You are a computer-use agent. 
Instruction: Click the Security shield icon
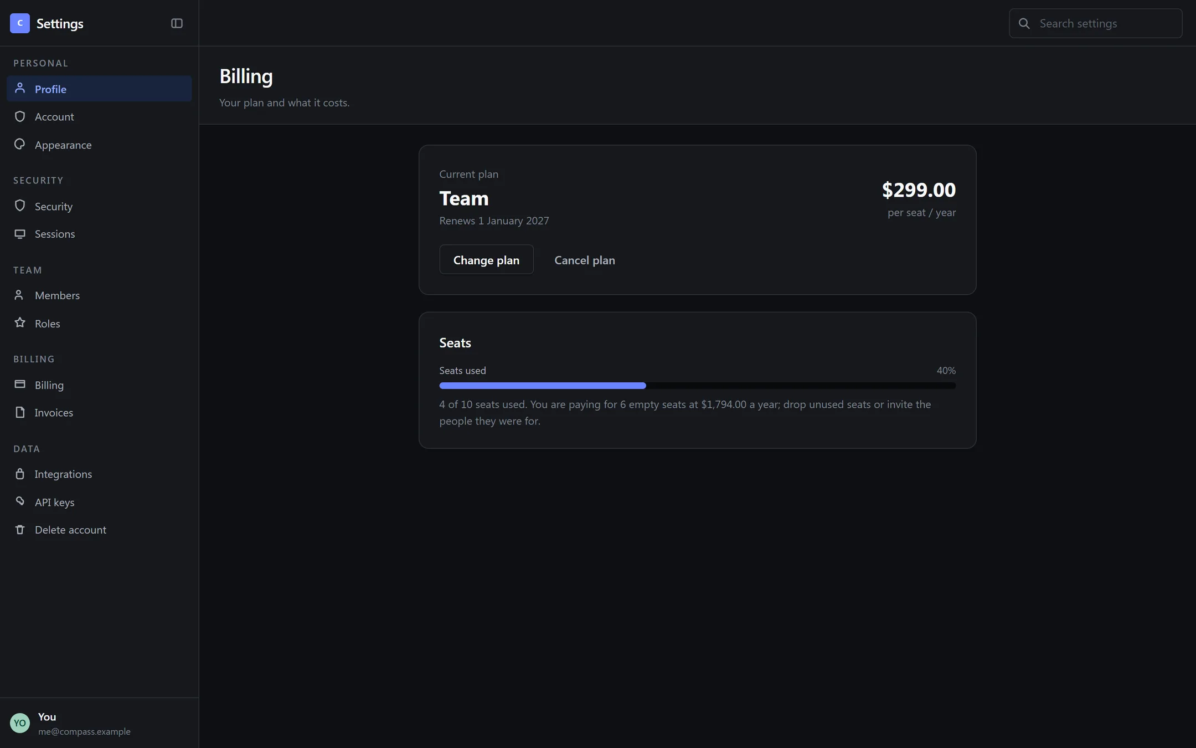20,206
